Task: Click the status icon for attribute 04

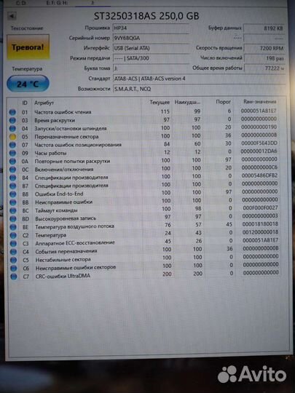Action: tap(12, 129)
